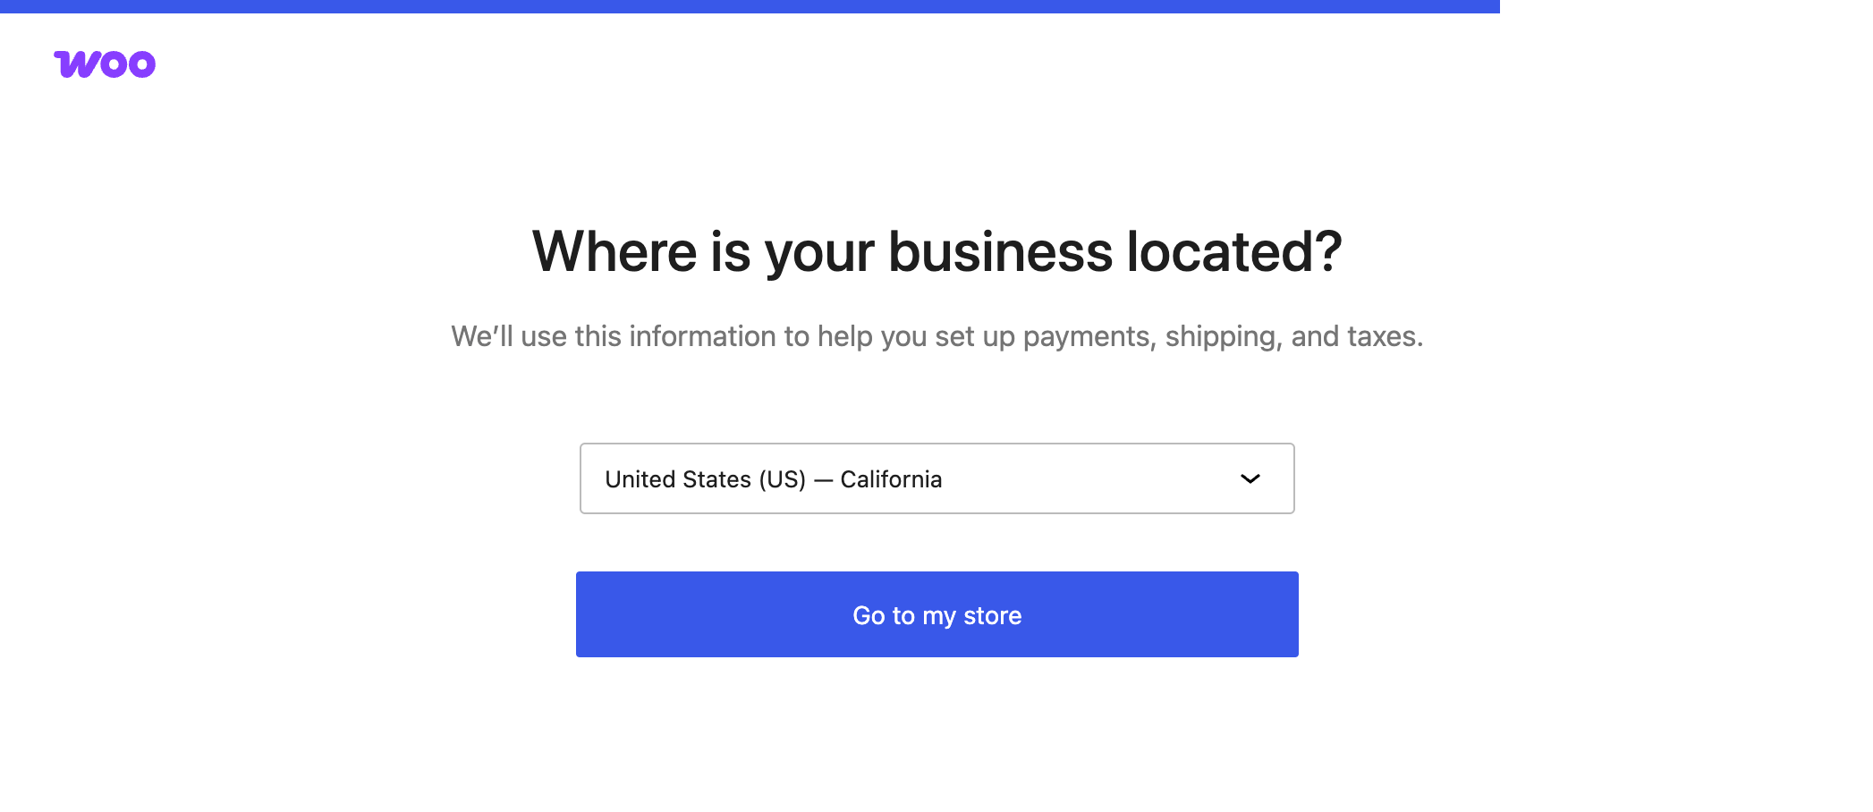
Task: Click the Woo wordmark in top left corner
Action: pyautogui.click(x=105, y=63)
